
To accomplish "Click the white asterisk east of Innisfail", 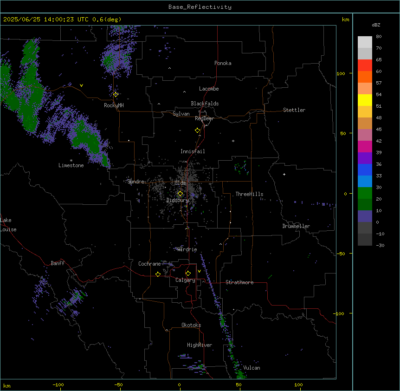I will coord(233,141).
